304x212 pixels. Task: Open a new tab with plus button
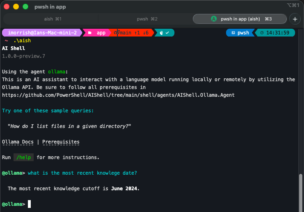click(295, 19)
